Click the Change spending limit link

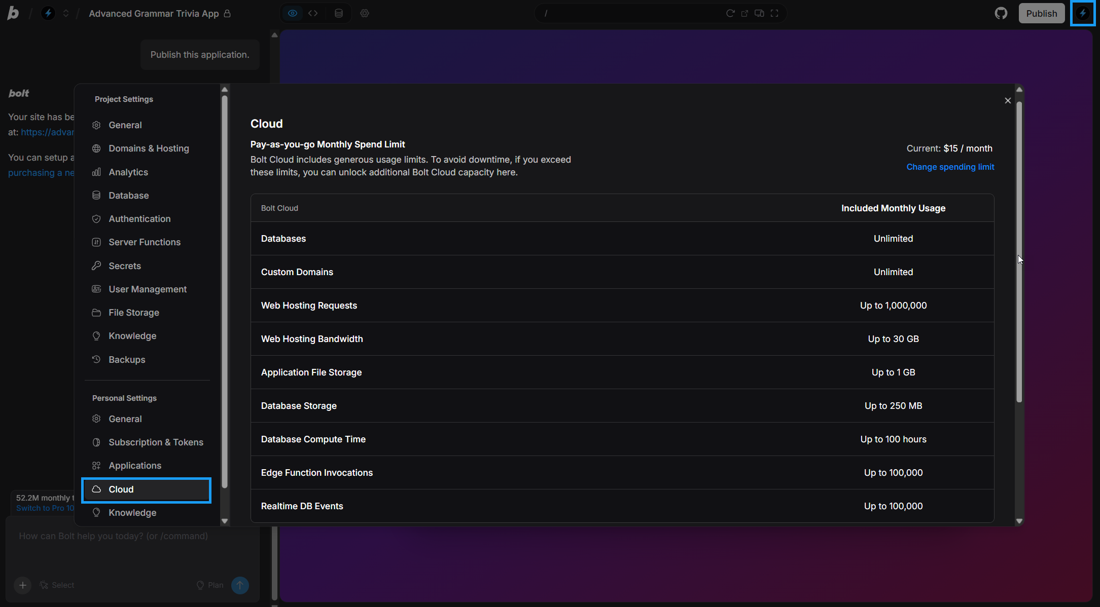click(950, 167)
